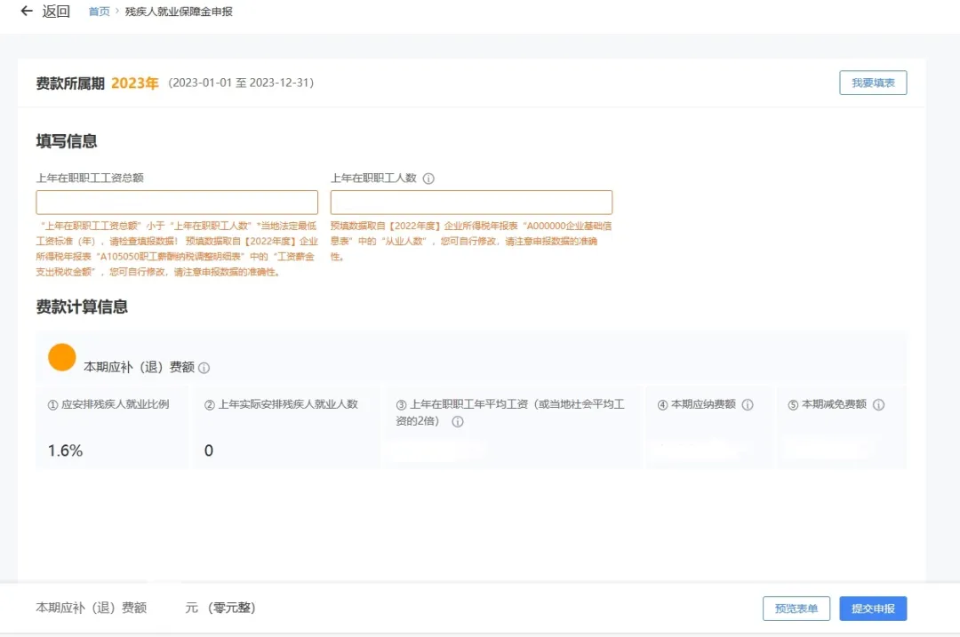This screenshot has height=637, width=960.
Task: Click the 0 under 上年实际安排残疾人就业人数
Action: pyautogui.click(x=208, y=450)
